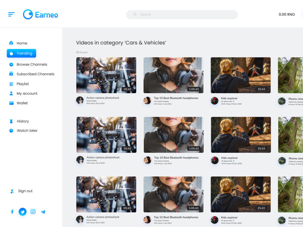Click Michal Buble avatar in the bottom row
Image resolution: width=303 pixels, height=227 pixels.
tap(80, 219)
